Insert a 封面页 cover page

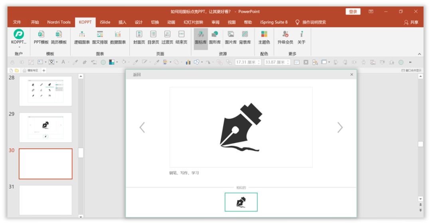point(139,37)
